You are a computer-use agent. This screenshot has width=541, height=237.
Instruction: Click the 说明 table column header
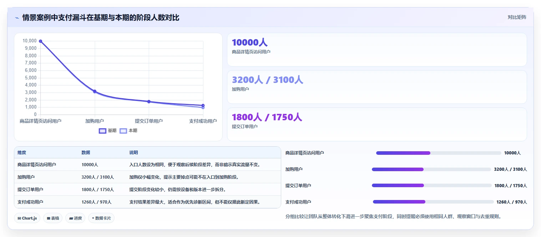click(x=133, y=153)
